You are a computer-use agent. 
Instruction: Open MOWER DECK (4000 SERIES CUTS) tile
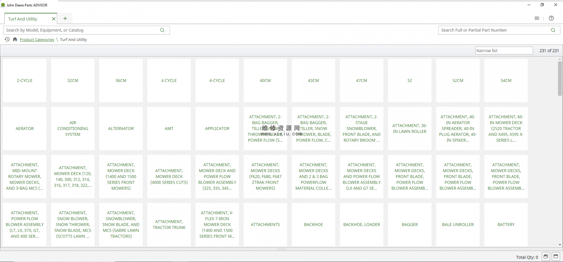pos(169,177)
